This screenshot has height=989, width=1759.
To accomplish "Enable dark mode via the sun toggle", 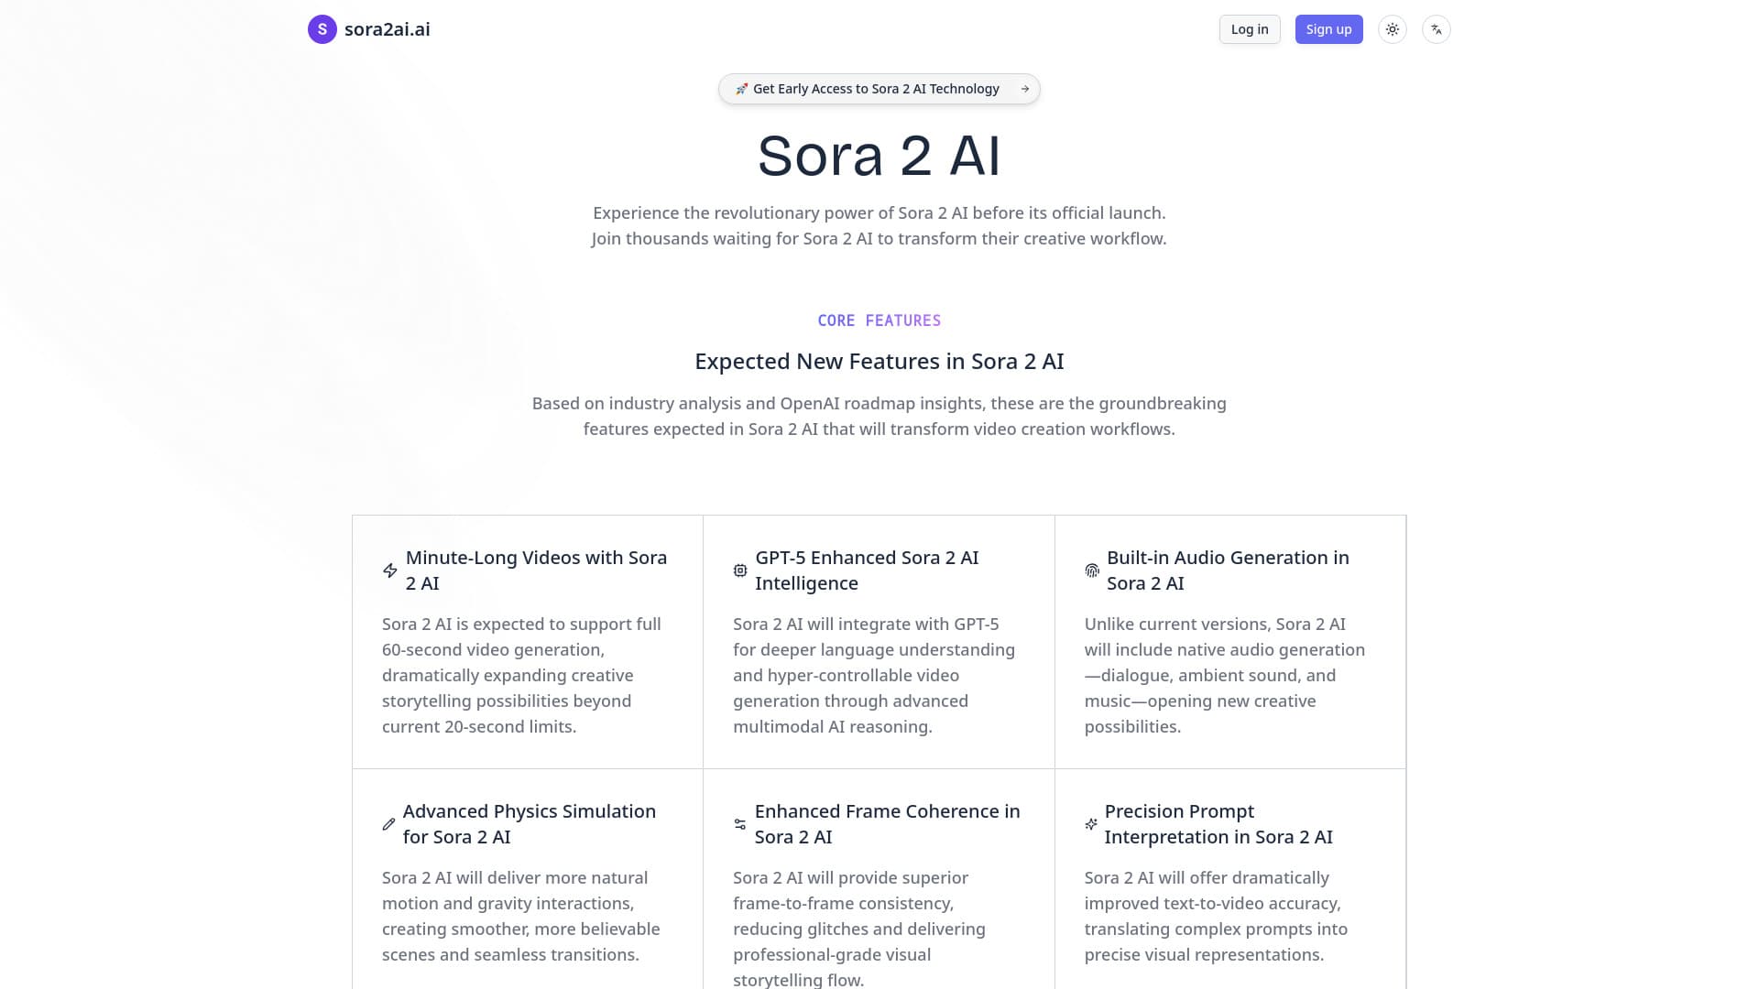I will tap(1392, 28).
